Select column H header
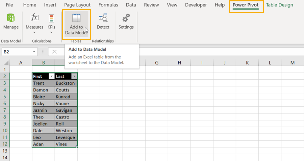 (179, 63)
